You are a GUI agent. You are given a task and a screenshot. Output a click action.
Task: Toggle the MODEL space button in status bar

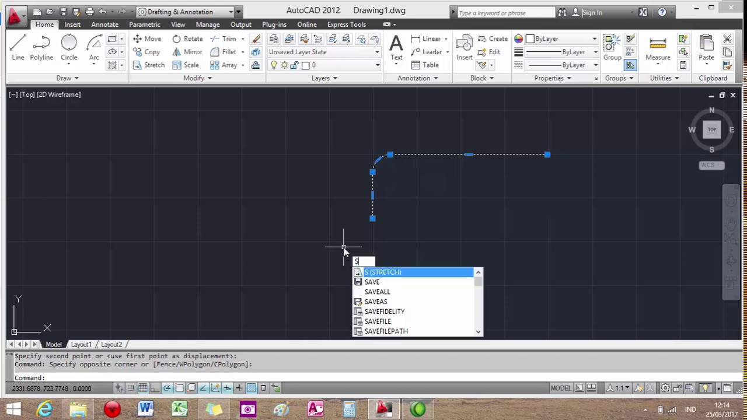click(x=561, y=388)
